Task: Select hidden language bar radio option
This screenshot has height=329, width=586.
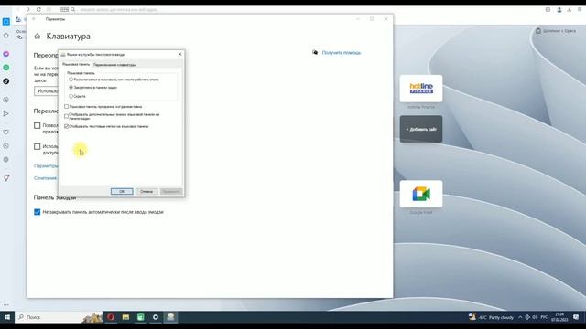Action: tap(71, 96)
